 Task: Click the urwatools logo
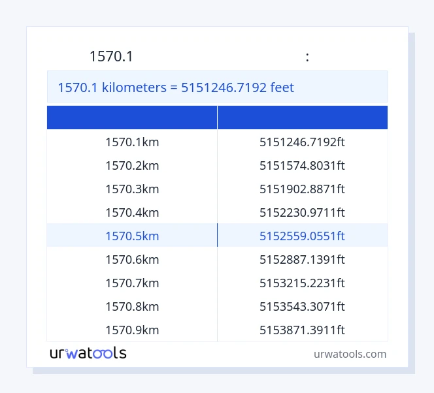tap(88, 353)
